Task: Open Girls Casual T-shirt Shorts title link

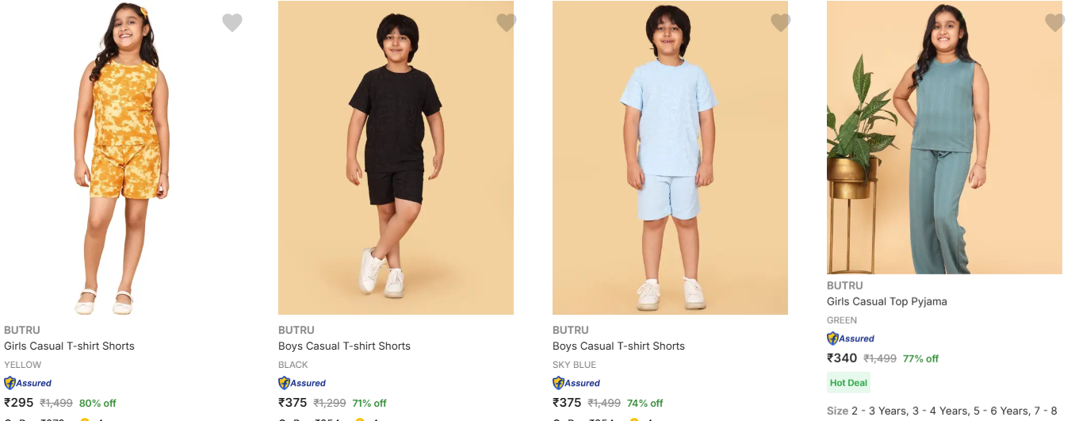Action: click(69, 346)
